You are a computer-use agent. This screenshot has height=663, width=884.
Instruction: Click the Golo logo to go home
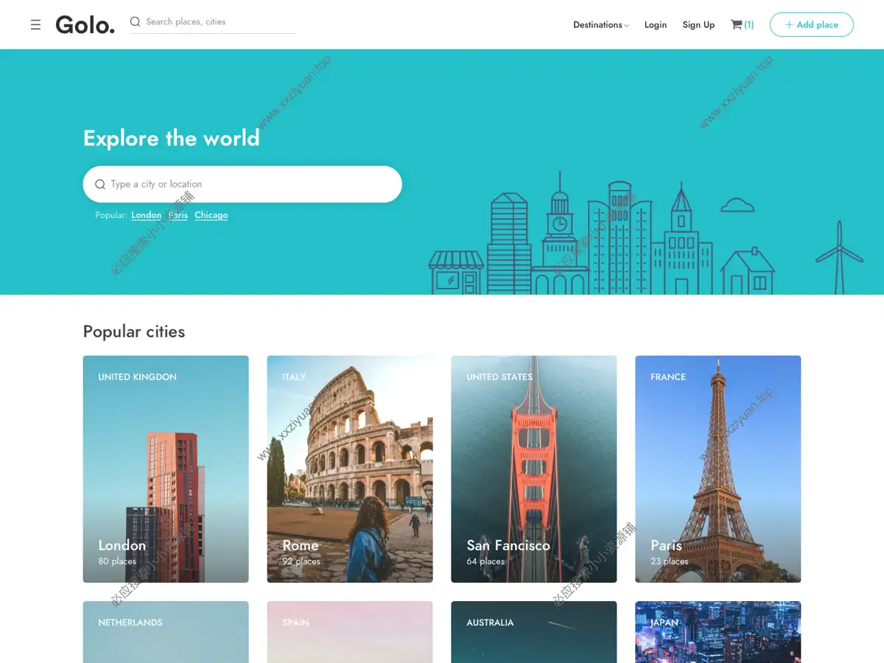pos(85,24)
